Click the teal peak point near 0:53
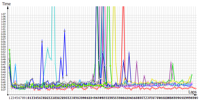This screenshot has width=203, height=101. pos(47,48)
